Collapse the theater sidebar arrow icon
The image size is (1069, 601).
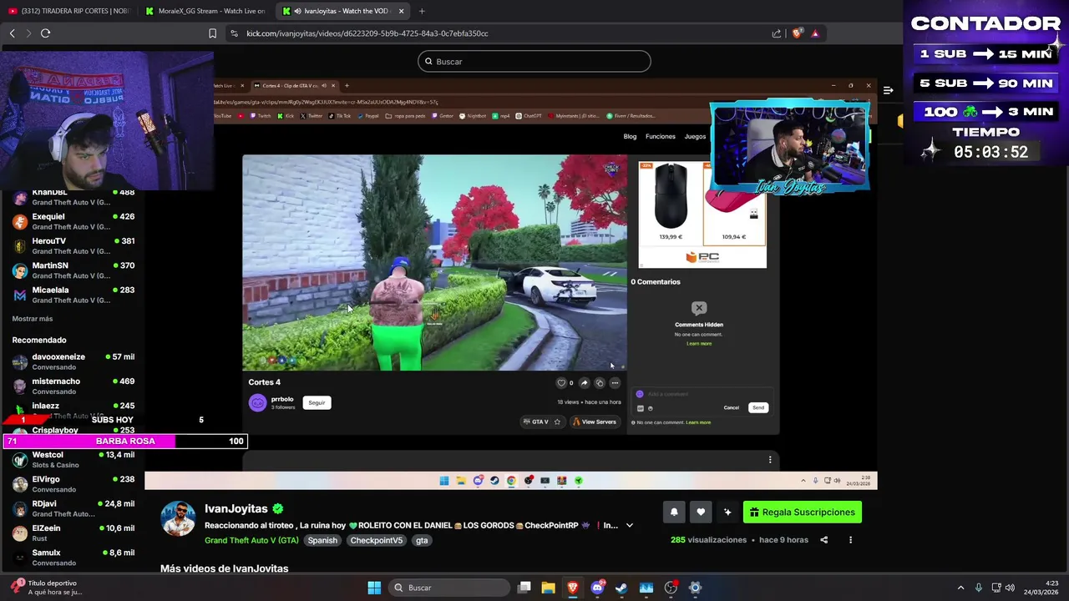click(x=889, y=90)
